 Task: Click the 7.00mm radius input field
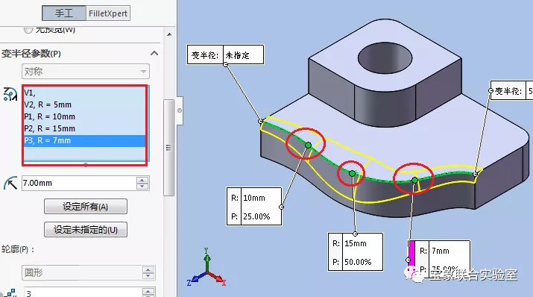pyautogui.click(x=79, y=183)
